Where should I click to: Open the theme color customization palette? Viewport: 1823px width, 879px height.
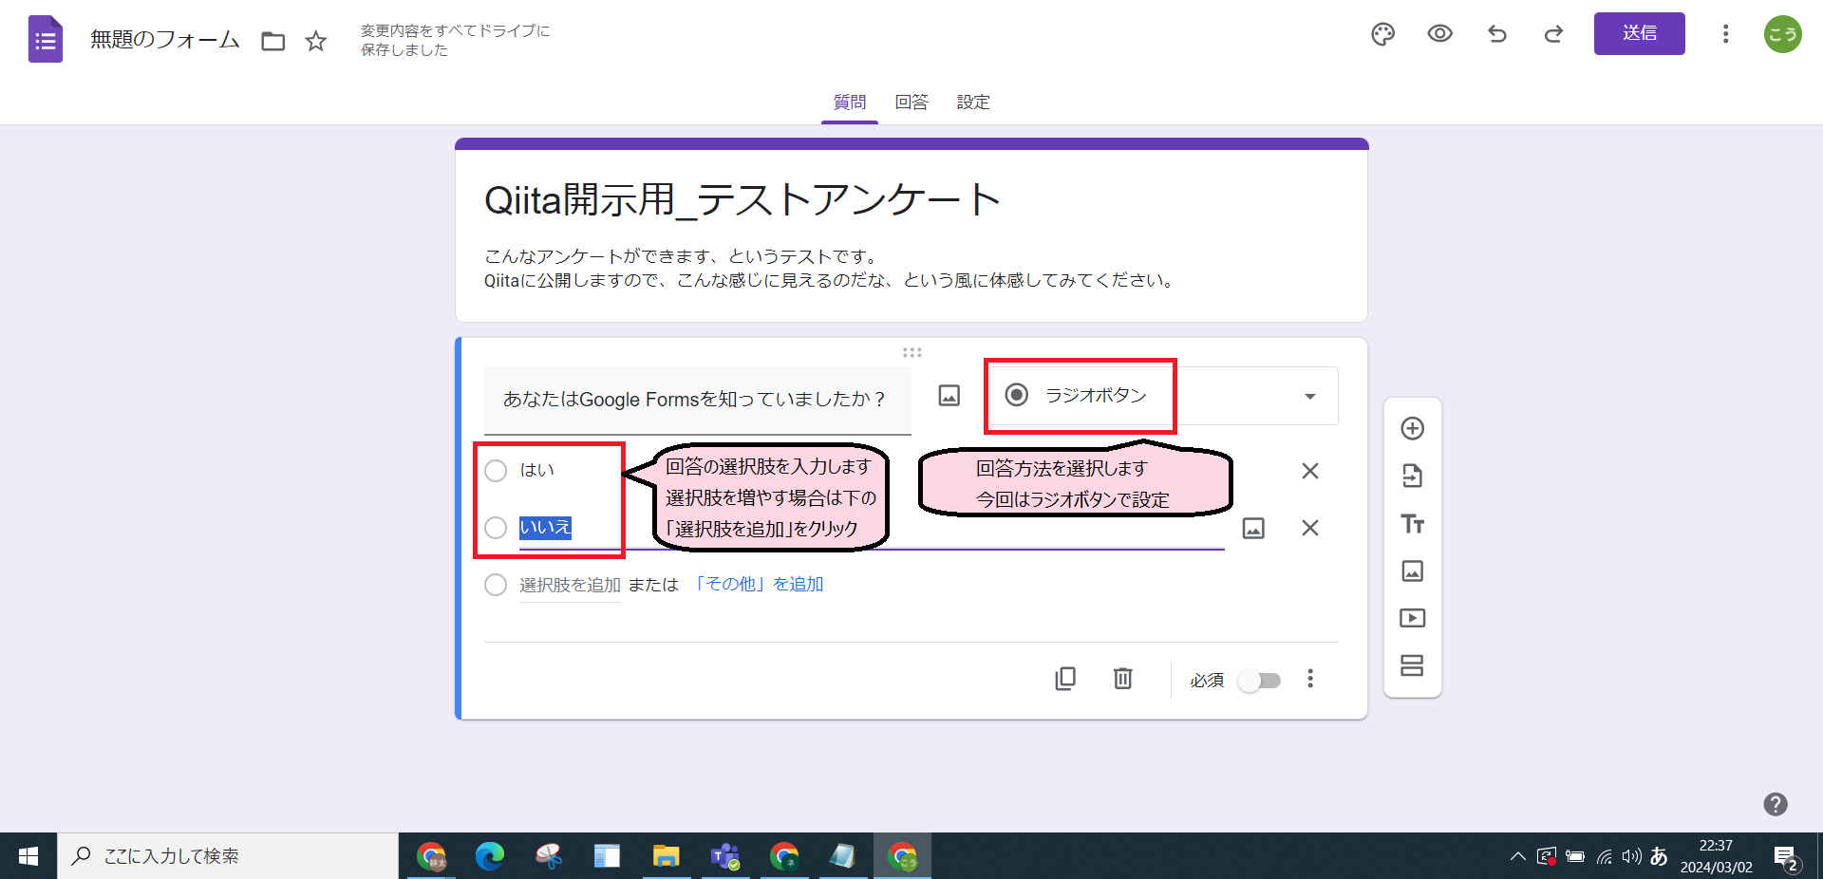pyautogui.click(x=1382, y=33)
